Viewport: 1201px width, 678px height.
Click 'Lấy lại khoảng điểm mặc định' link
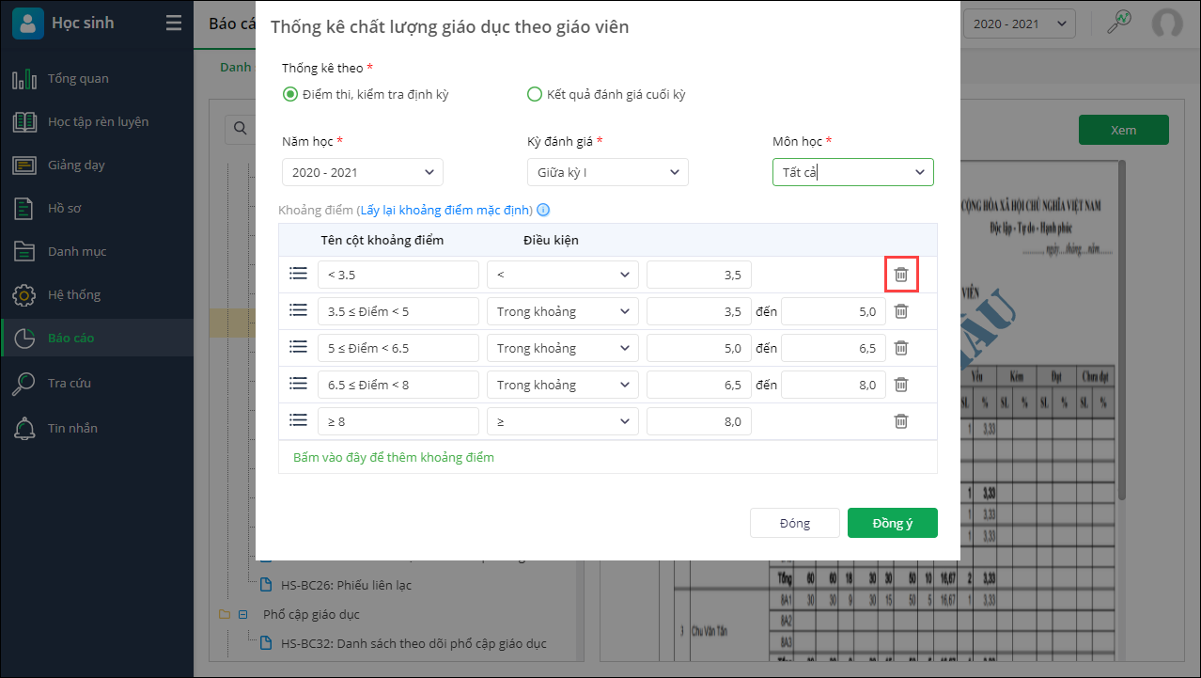pyautogui.click(x=445, y=210)
